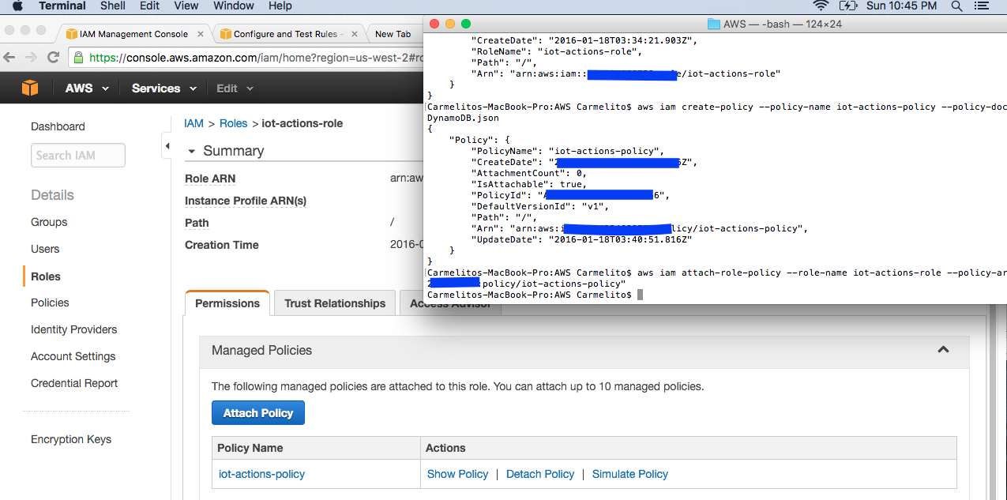Open Spotlight search magnifier in menu bar
This screenshot has height=500, width=1007.
coord(956,6)
